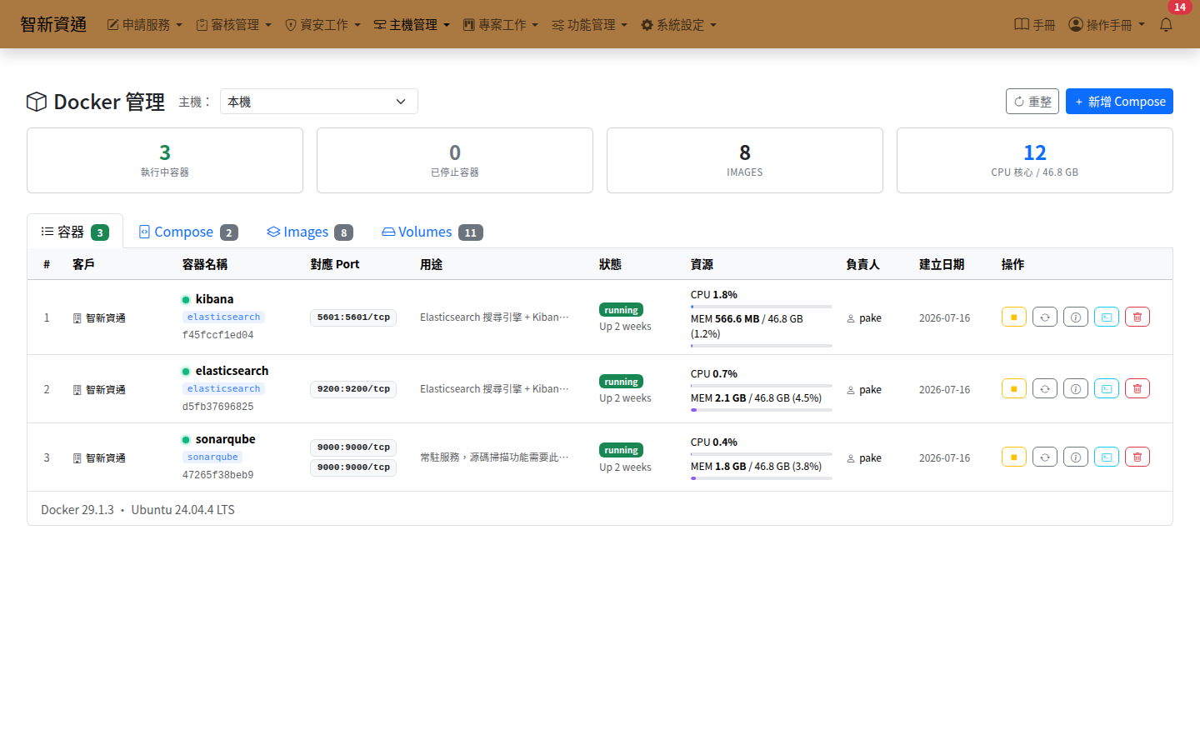The image size is (1200, 750).
Task: Click the 執行中容器 summary card
Action: [165, 160]
